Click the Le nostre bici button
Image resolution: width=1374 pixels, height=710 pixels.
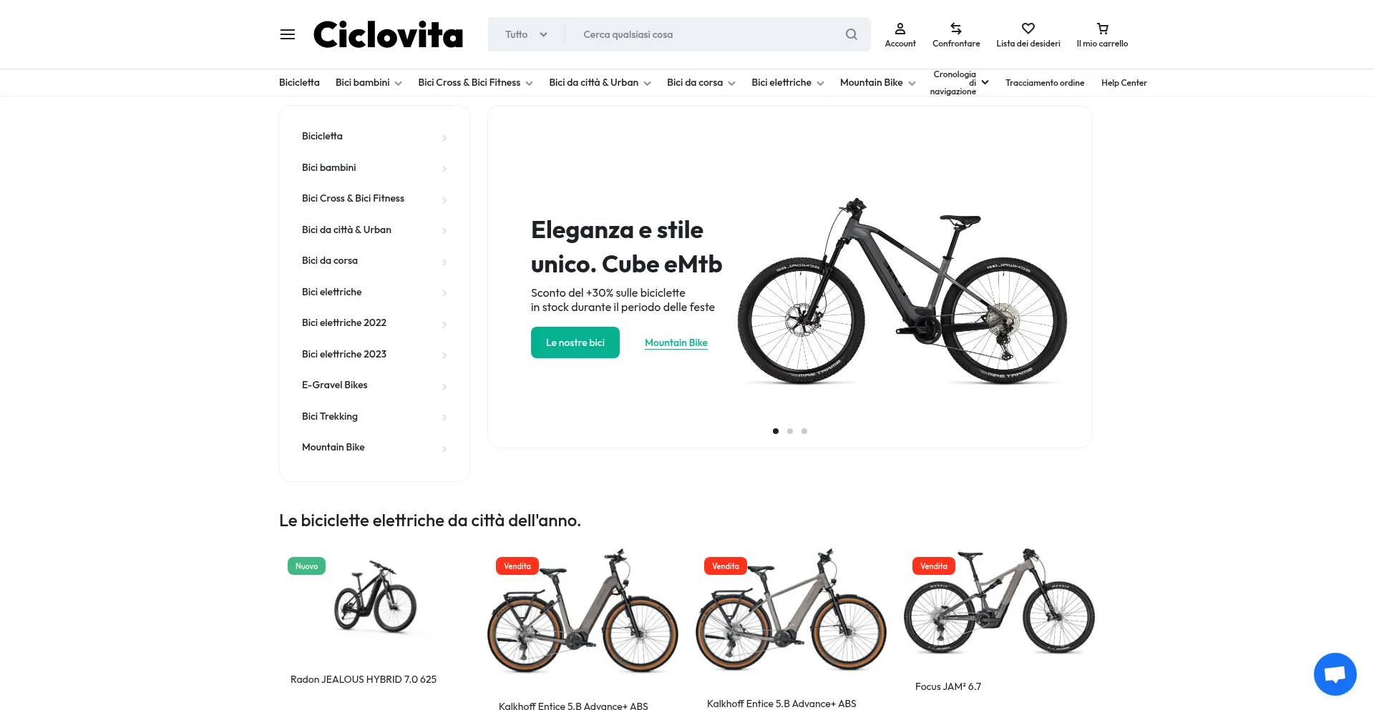pyautogui.click(x=575, y=342)
